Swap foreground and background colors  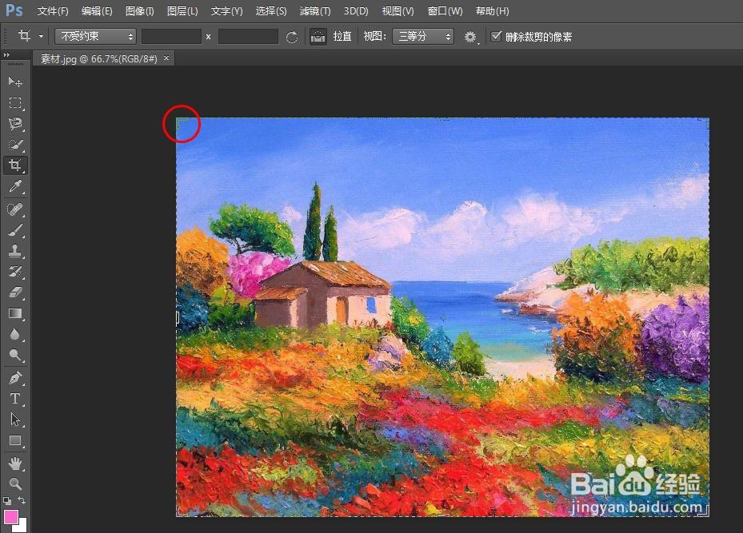22,500
